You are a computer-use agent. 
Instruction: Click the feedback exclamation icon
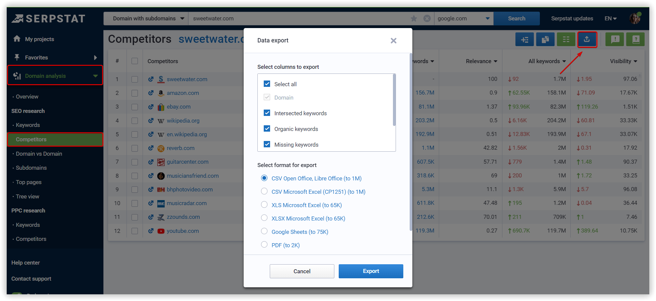click(615, 39)
